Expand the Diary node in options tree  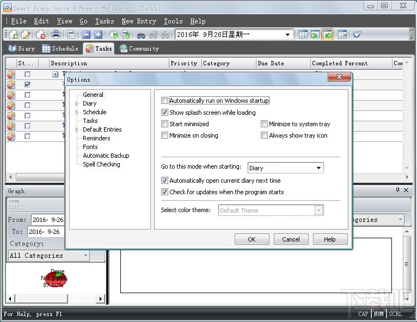point(77,103)
